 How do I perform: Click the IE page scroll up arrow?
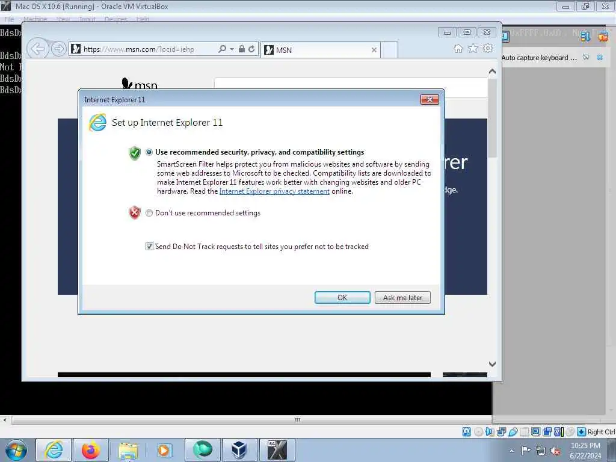tap(492, 72)
